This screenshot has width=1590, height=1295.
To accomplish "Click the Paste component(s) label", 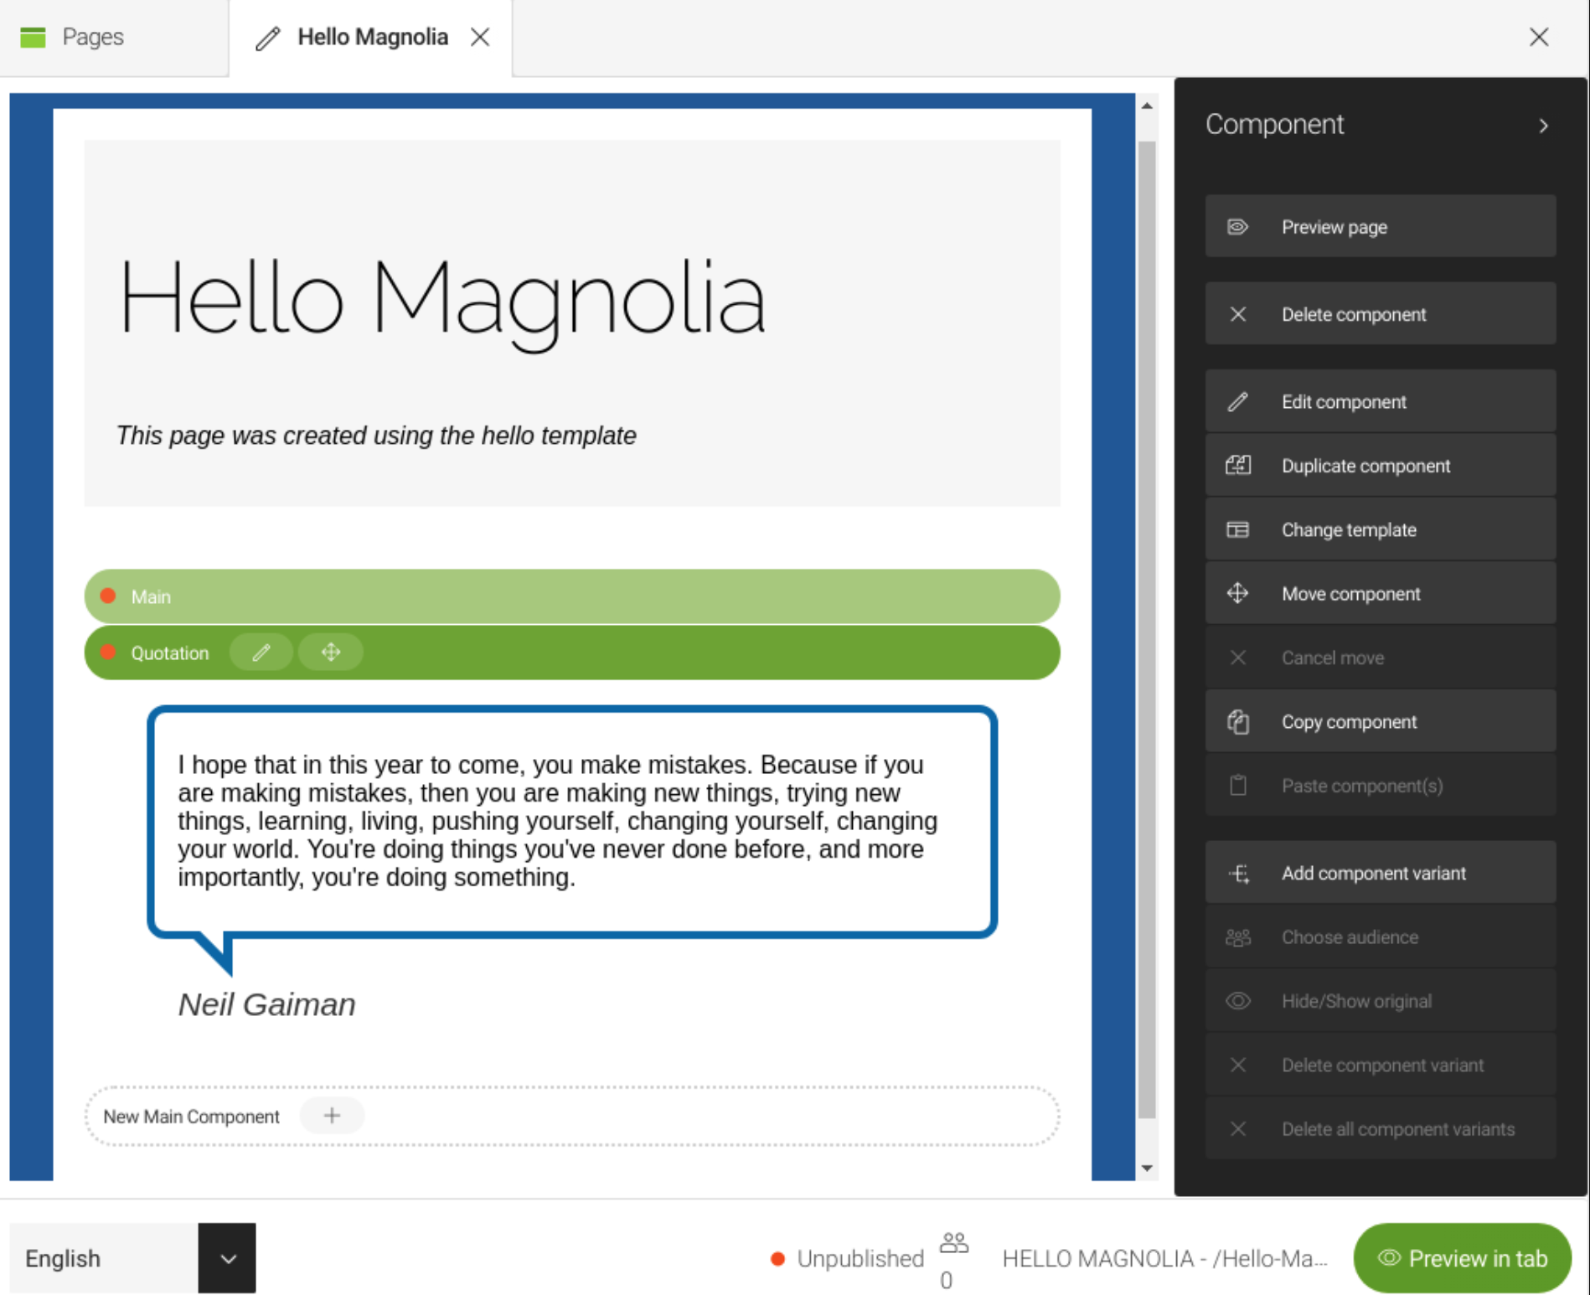I will click(x=1362, y=786).
